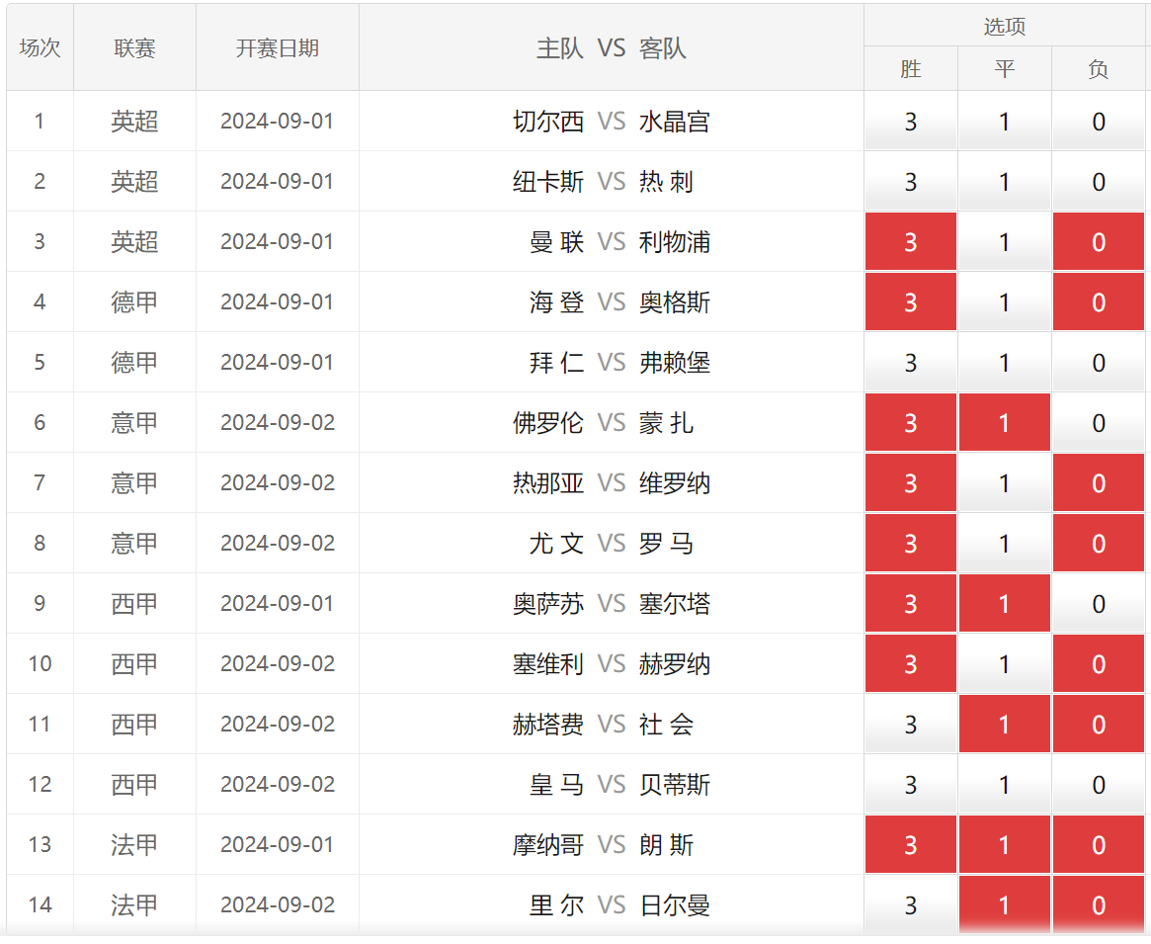Deselect draw option 1 for 摩纳哥 VS 朗斯

pos(1004,844)
